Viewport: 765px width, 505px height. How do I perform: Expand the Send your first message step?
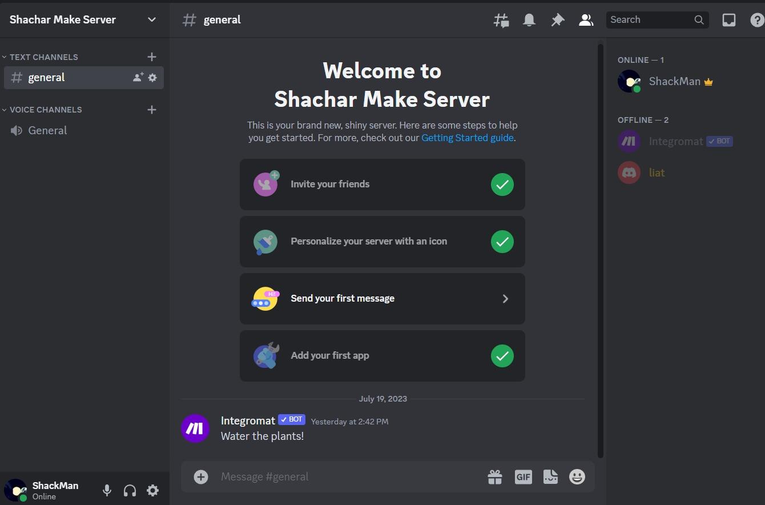[382, 298]
